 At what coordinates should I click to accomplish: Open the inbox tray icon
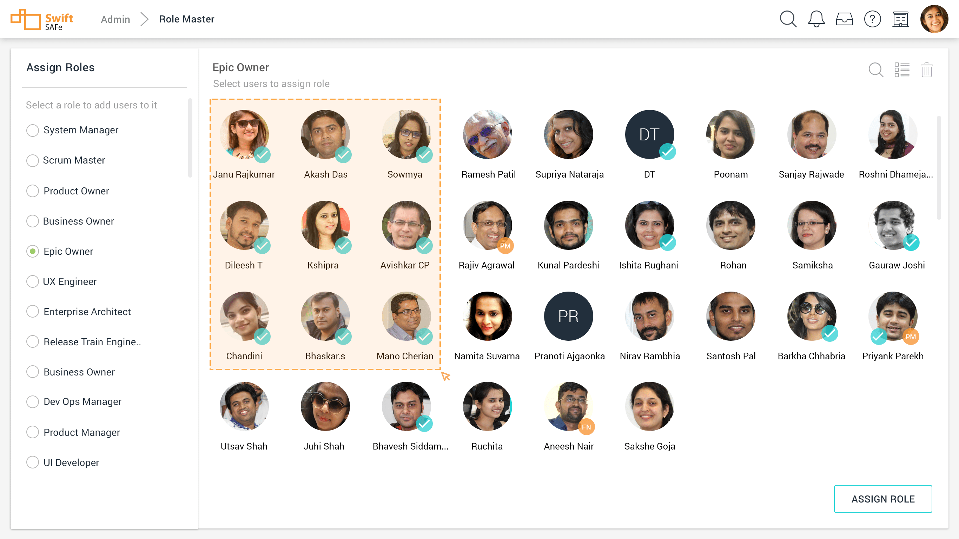[x=844, y=19]
